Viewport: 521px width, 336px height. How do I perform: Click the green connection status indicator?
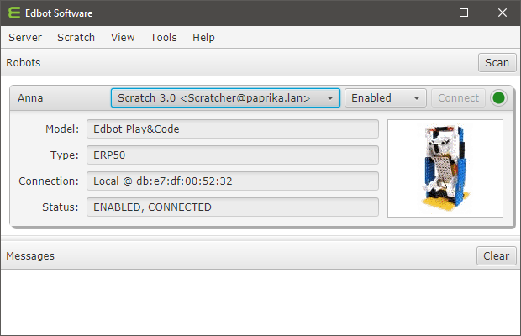coord(498,98)
